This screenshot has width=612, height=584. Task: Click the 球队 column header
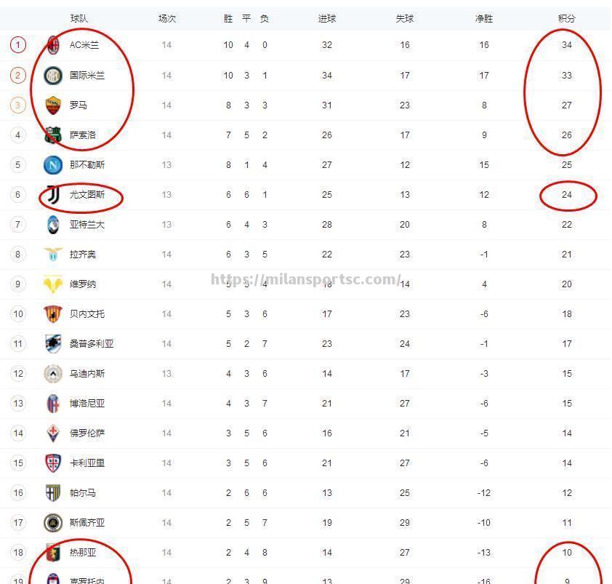(78, 18)
